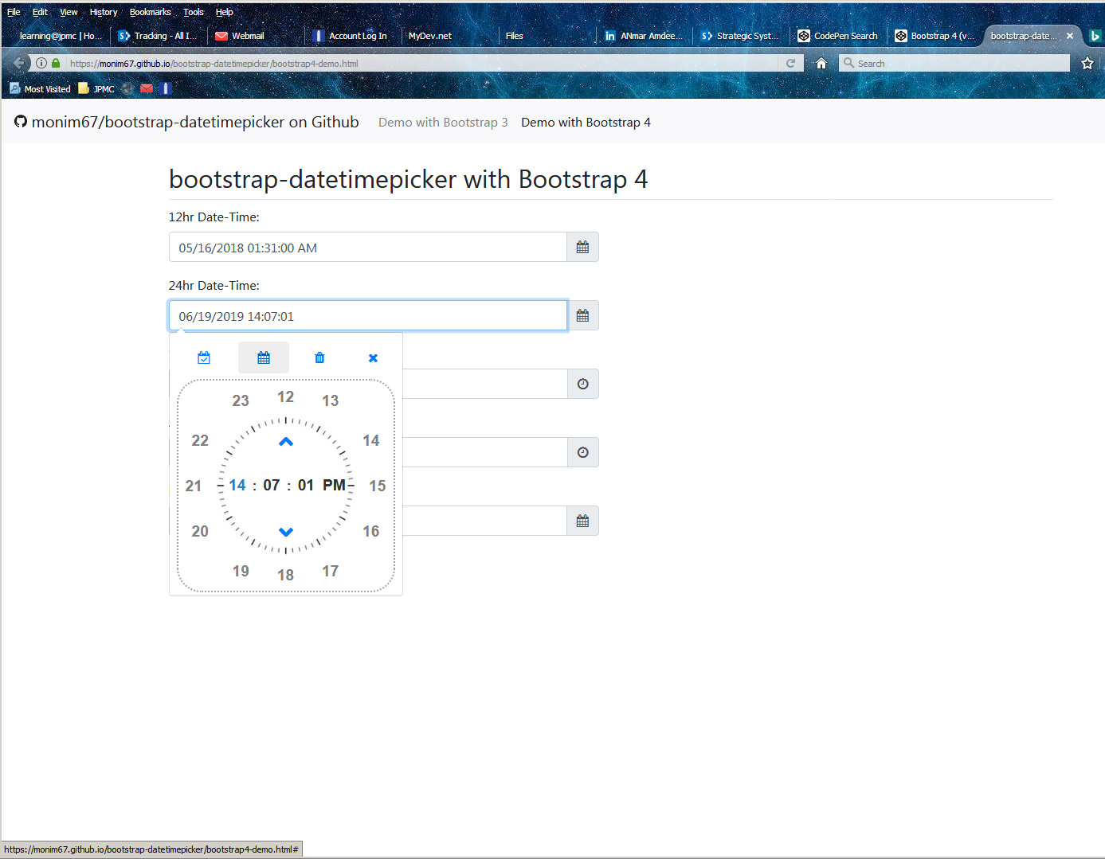
Task: Open the Demo with Bootstrap 3 link
Action: [443, 122]
